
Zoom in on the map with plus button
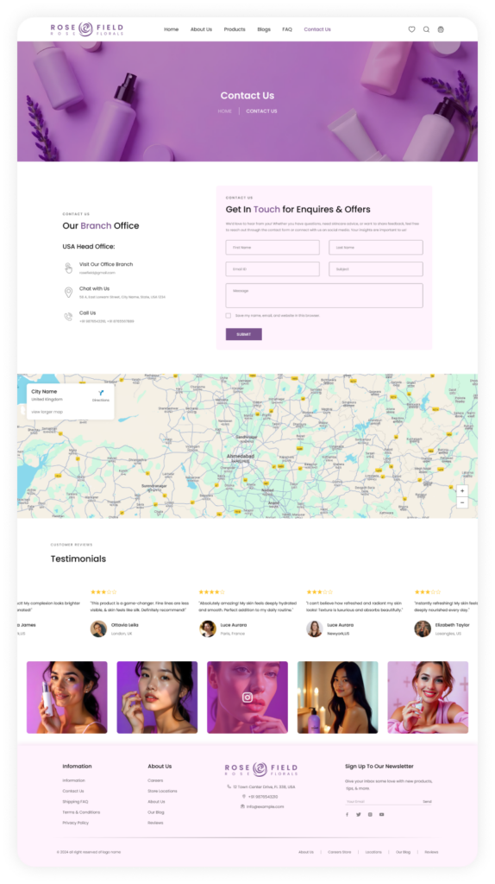[x=462, y=491]
